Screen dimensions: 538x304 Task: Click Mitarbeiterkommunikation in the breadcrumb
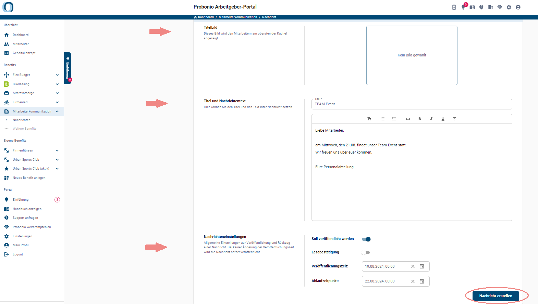pos(238,17)
